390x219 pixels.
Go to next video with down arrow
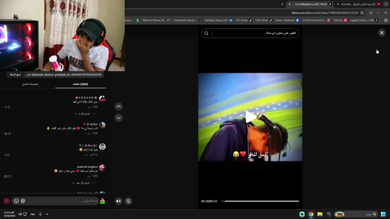tap(119, 118)
